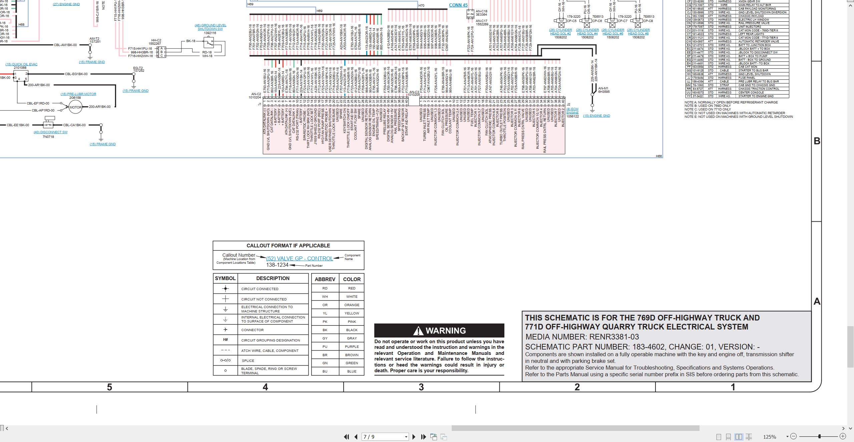
Task: Click the COLOR column header in legend
Action: click(x=352, y=279)
